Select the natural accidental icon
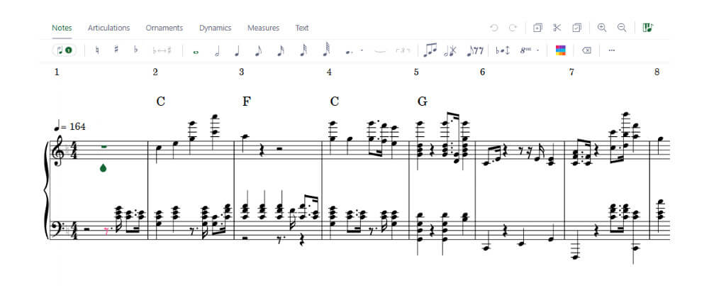The height and width of the screenshot is (286, 709). click(x=96, y=50)
